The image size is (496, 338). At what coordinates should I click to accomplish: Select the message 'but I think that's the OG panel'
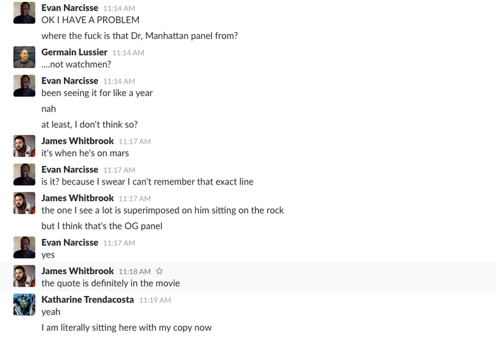[102, 226]
